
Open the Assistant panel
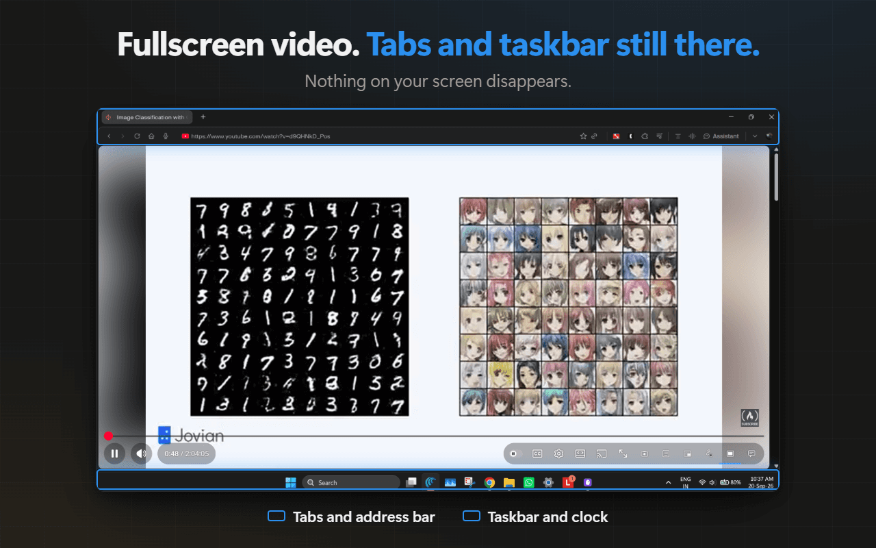(721, 136)
